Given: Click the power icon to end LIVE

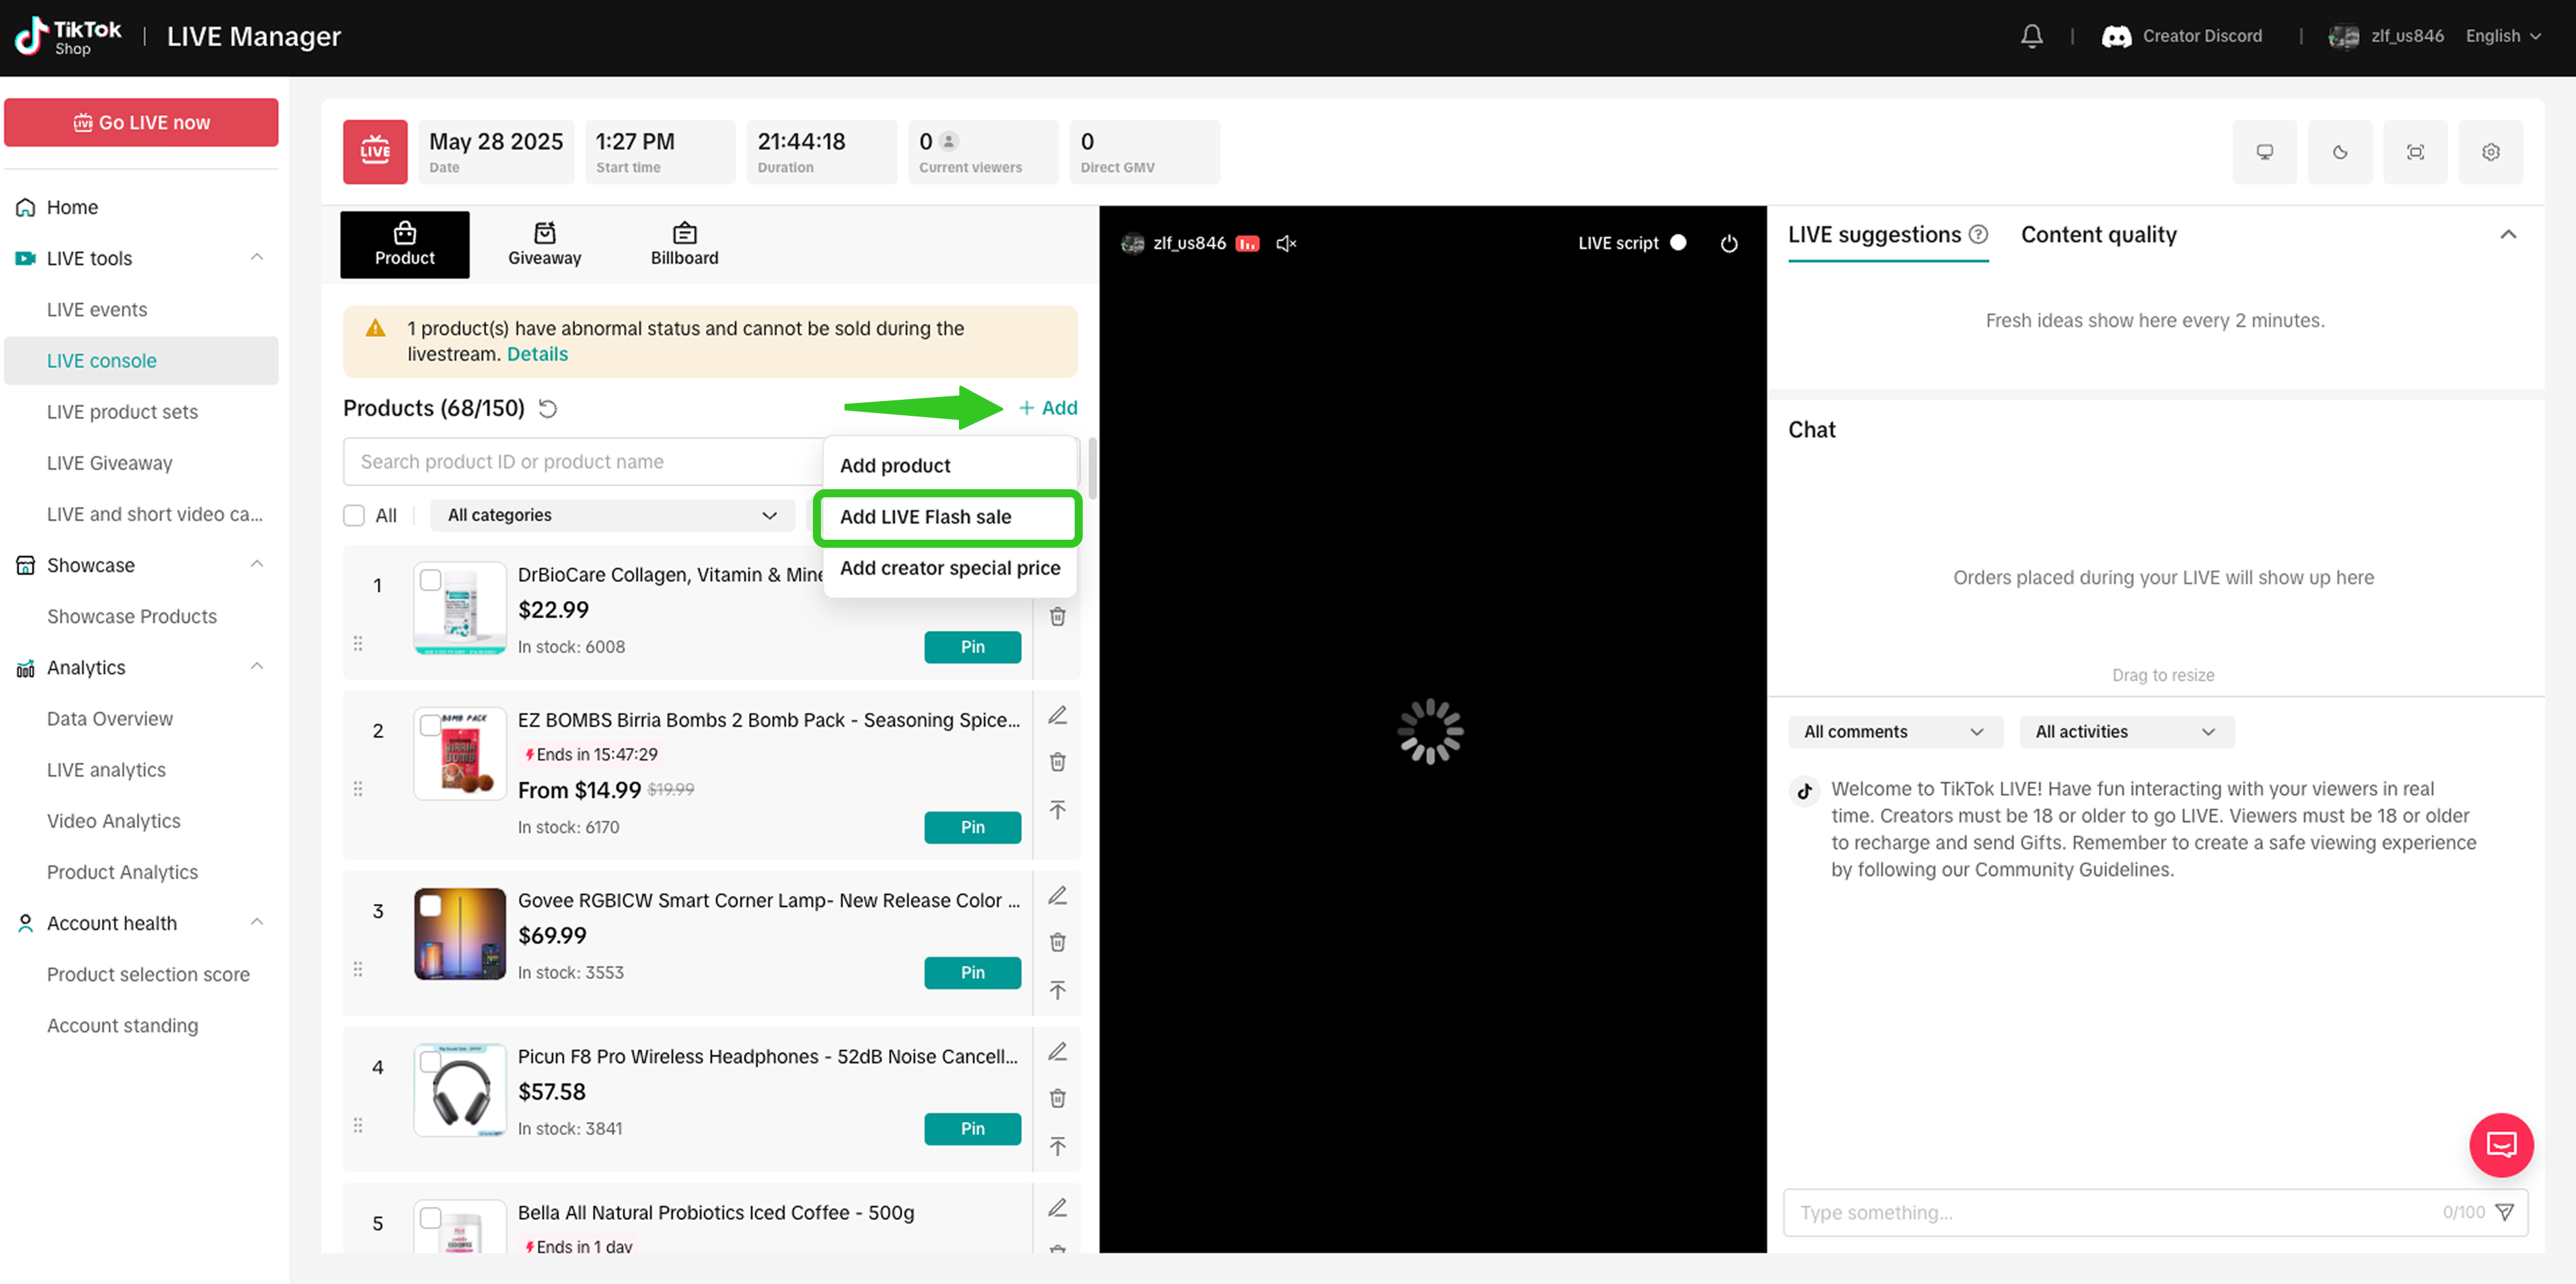Looking at the screenshot, I should tap(1729, 243).
